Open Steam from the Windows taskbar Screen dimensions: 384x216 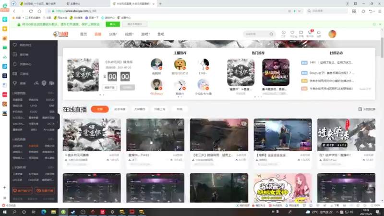[73, 212]
